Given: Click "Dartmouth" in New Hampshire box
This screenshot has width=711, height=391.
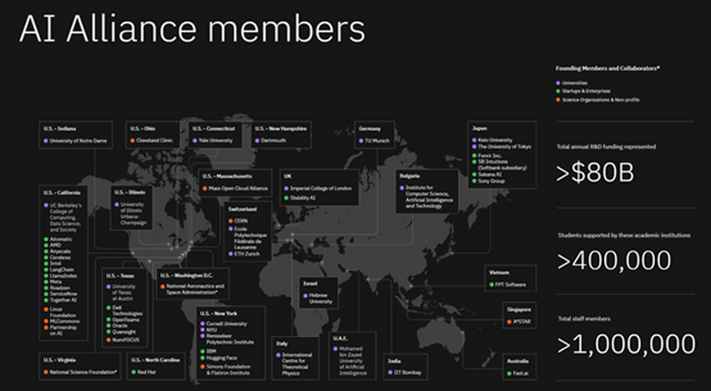Looking at the screenshot, I should pyautogui.click(x=273, y=141).
